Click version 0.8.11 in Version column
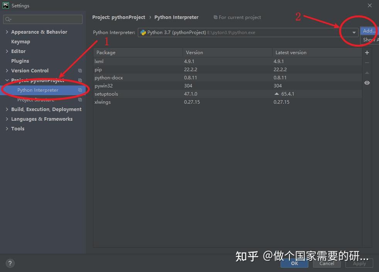 [x=190, y=77]
